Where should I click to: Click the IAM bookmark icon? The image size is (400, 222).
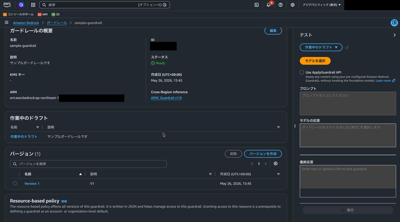[x=39, y=14]
